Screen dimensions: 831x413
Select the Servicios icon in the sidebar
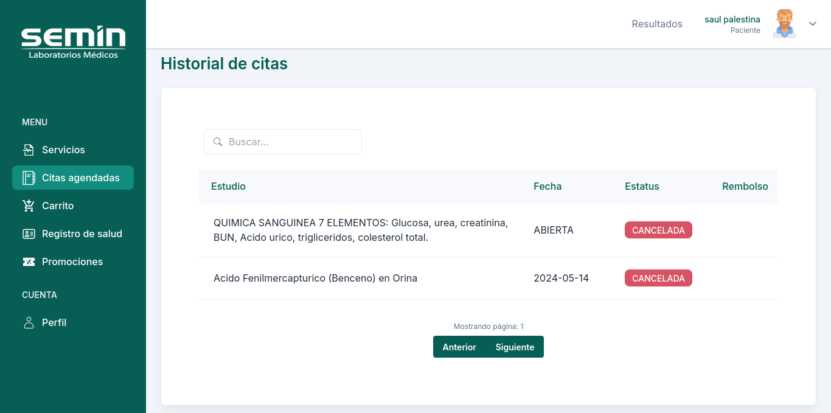click(x=28, y=149)
